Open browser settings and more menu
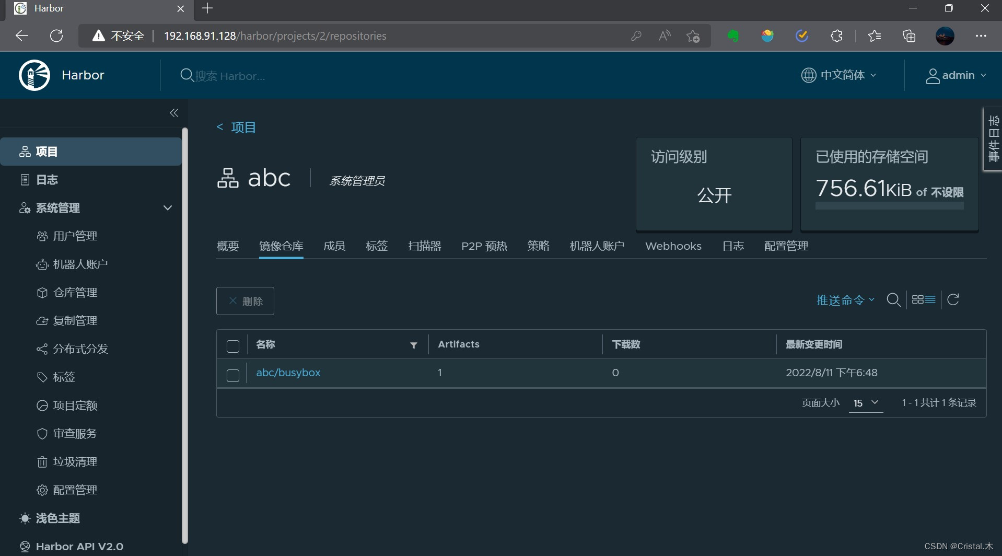The image size is (1002, 556). coord(981,36)
